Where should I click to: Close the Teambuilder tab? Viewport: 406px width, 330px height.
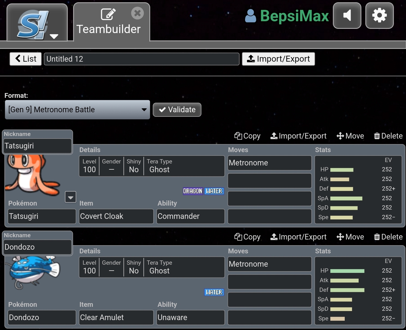pos(137,13)
